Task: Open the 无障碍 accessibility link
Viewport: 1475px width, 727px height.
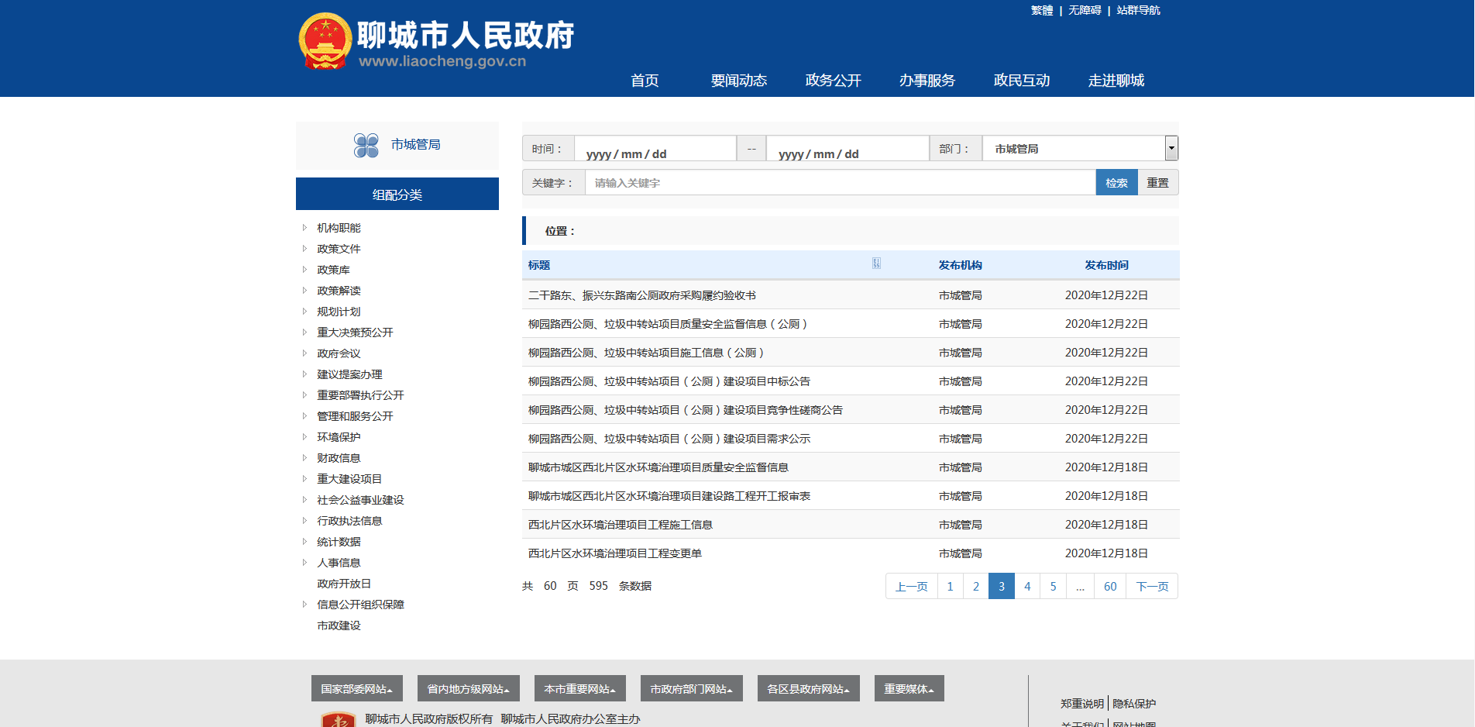Action: point(1085,10)
